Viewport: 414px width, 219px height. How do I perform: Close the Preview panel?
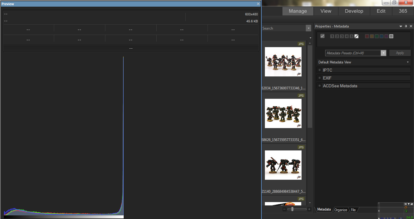(x=258, y=4)
